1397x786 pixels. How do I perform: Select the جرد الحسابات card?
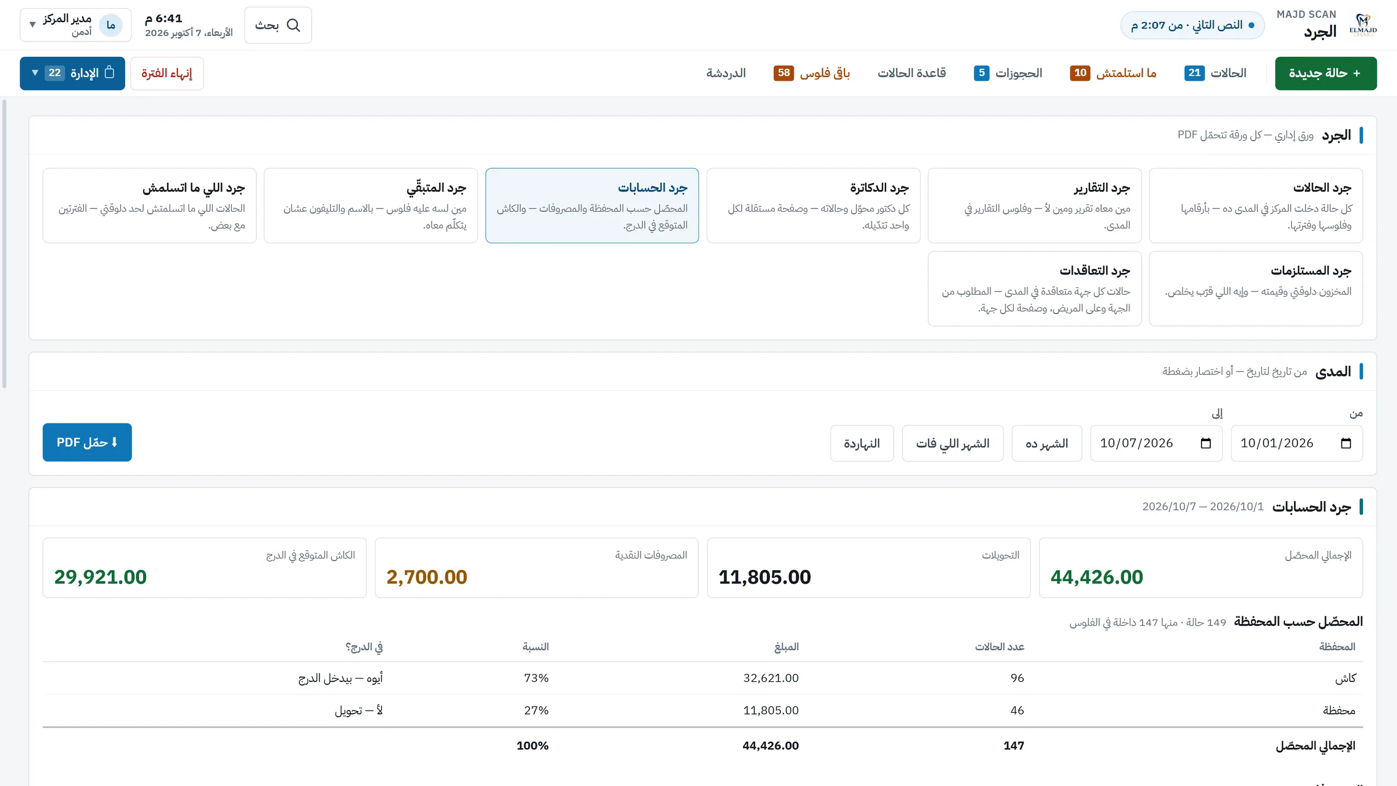(x=592, y=205)
